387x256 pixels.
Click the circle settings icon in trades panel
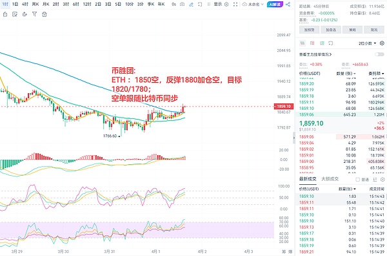click(x=382, y=180)
